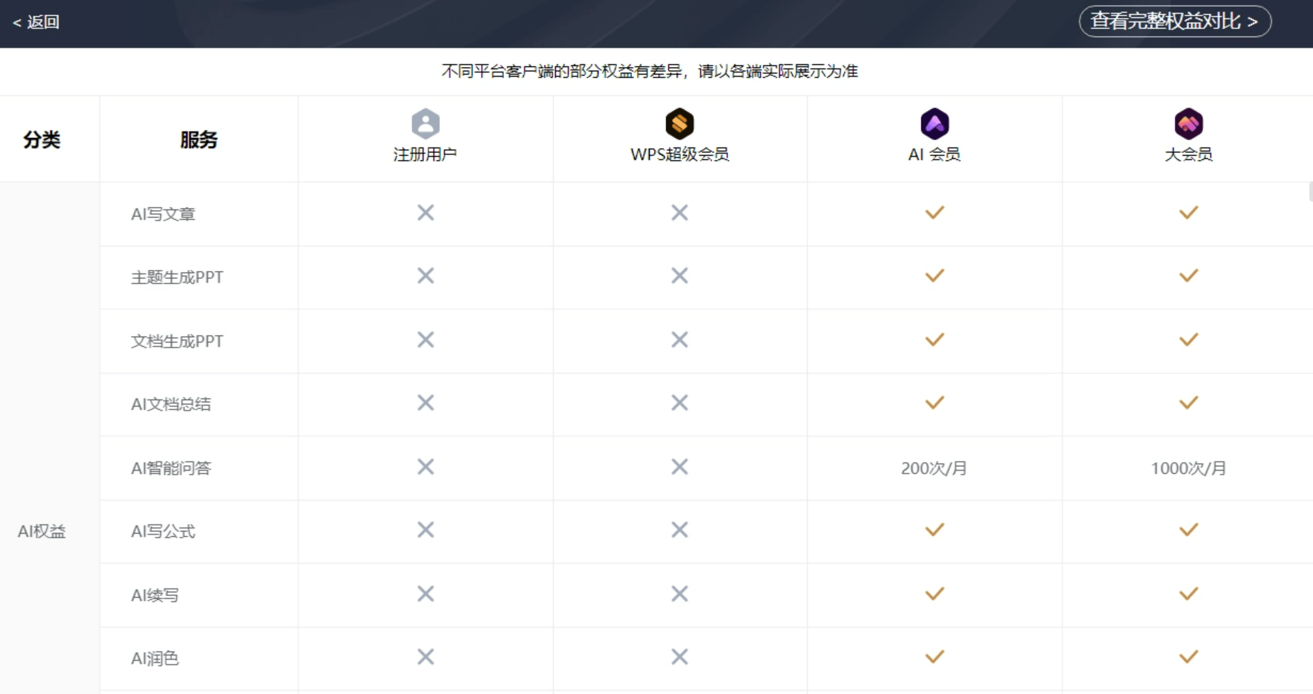Viewport: 1313px width, 694px height.
Task: Click the AI智能问答 service row label
Action: tap(171, 468)
